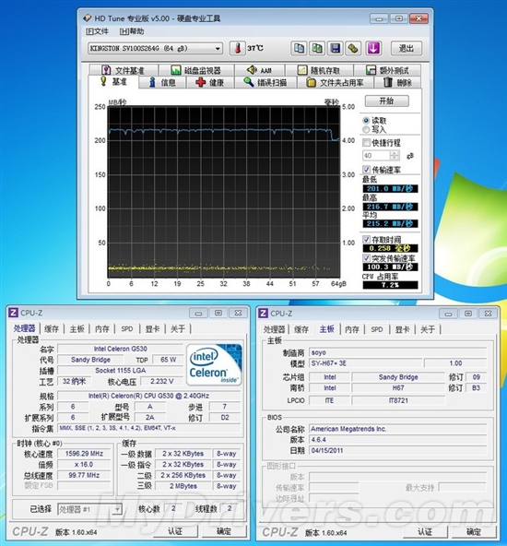Click the Intel Celeron logo image
Image resolution: width=507 pixels, height=546 pixels.
point(214,364)
